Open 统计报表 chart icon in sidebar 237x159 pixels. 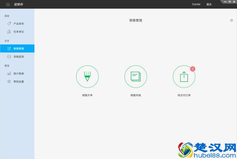pyautogui.click(x=9, y=74)
